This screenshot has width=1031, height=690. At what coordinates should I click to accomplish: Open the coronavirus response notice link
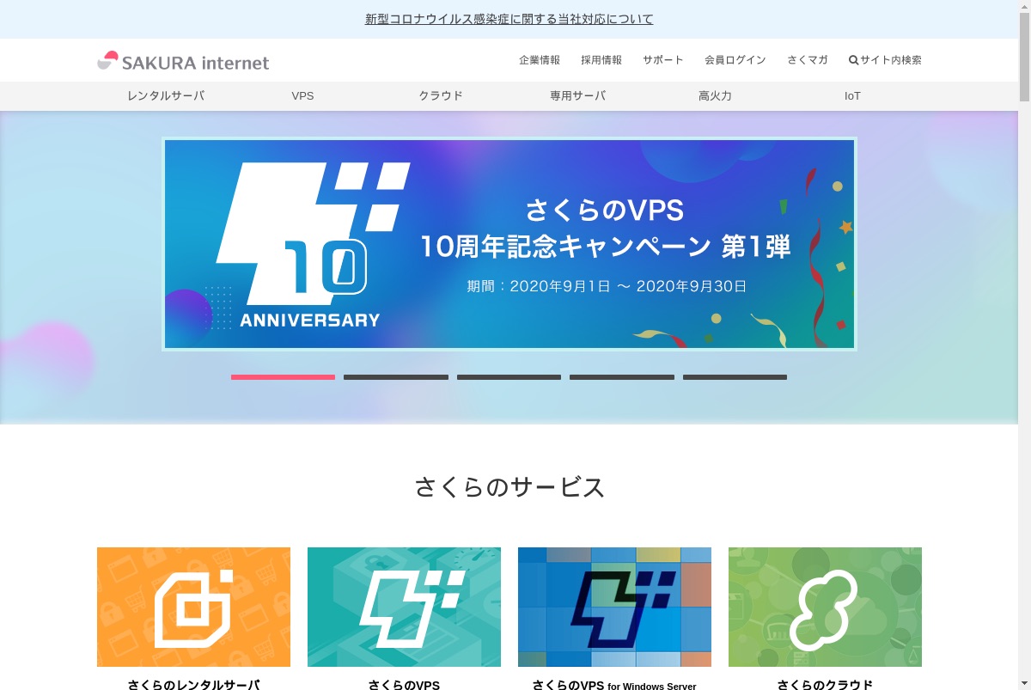pyautogui.click(x=509, y=19)
